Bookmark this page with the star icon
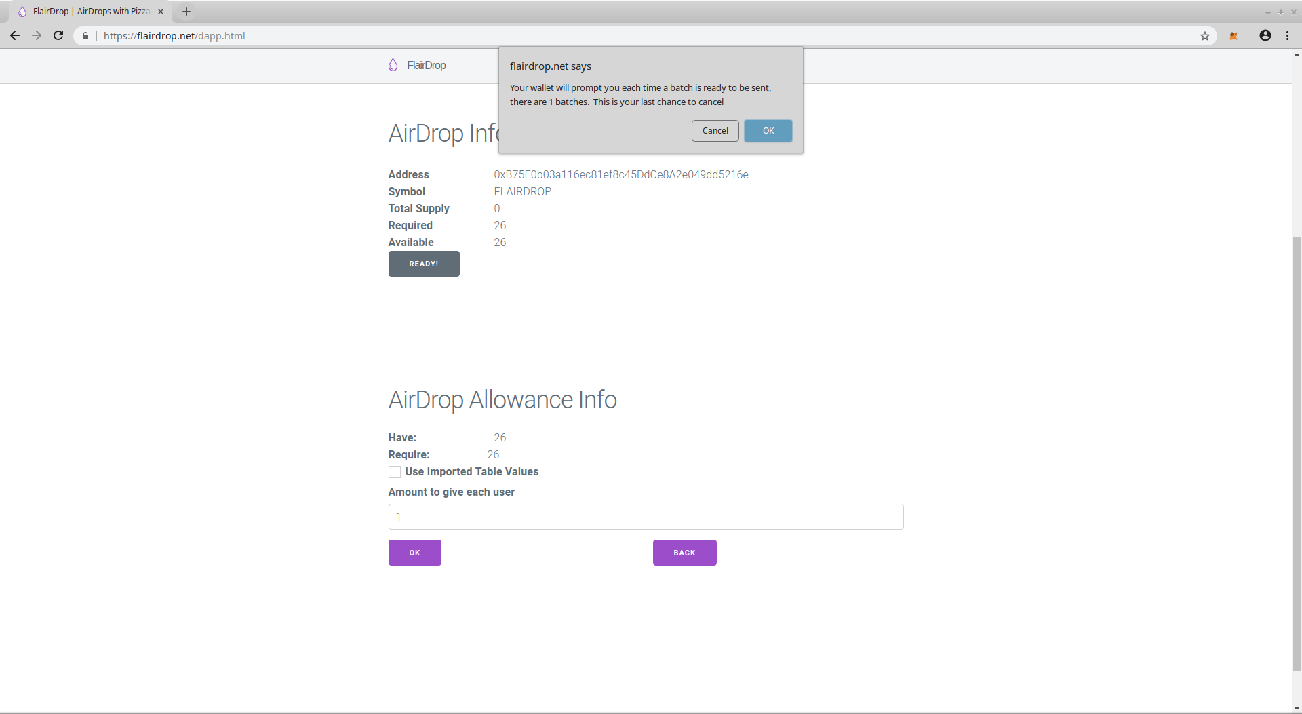 coord(1205,36)
